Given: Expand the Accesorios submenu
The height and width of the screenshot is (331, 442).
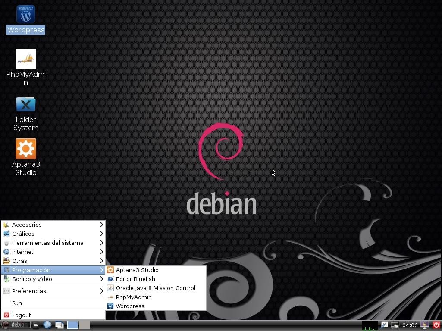Looking at the screenshot, I should [53, 225].
